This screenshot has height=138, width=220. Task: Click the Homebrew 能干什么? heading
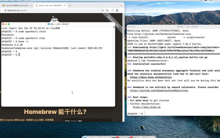(55, 112)
